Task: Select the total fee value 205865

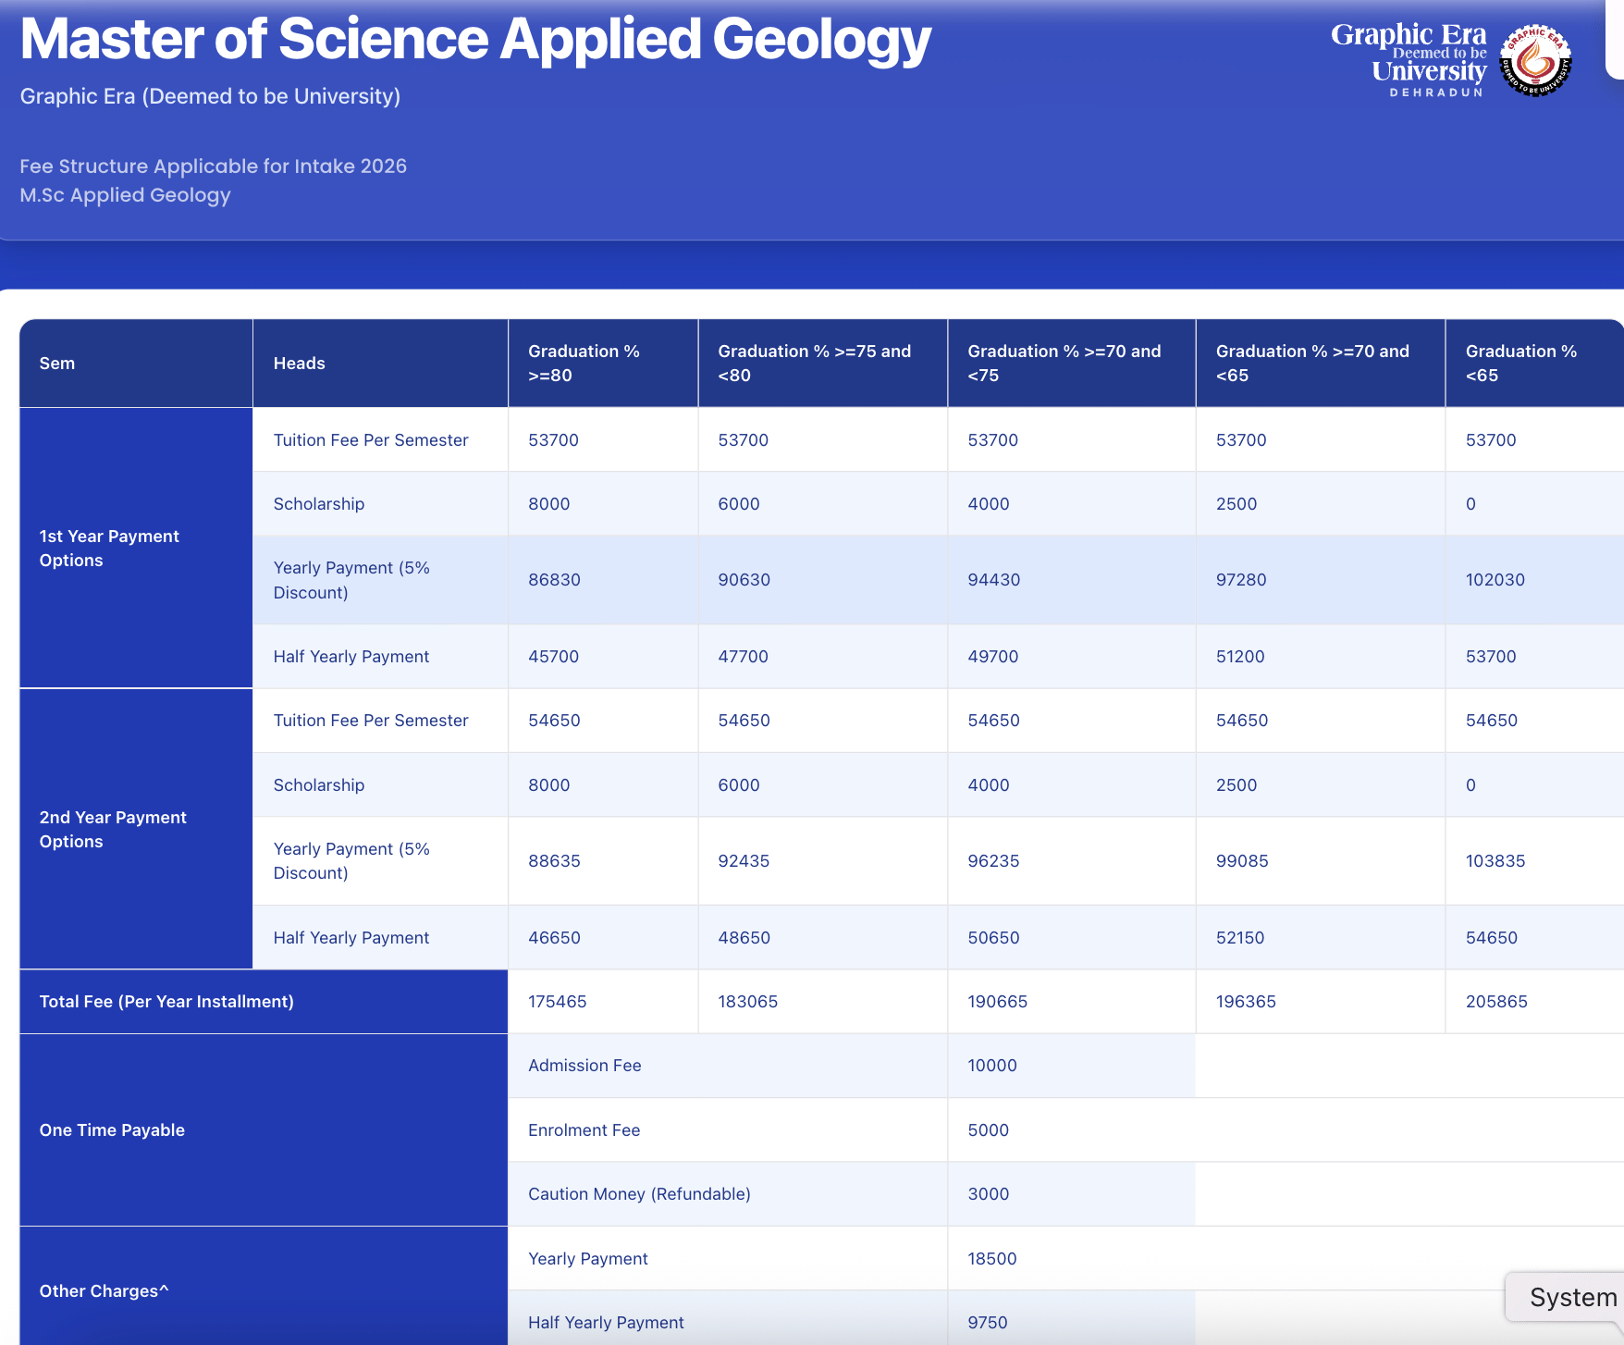Action: click(1495, 1002)
